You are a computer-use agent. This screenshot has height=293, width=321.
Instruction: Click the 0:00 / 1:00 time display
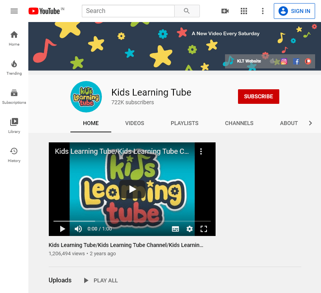tap(100, 229)
